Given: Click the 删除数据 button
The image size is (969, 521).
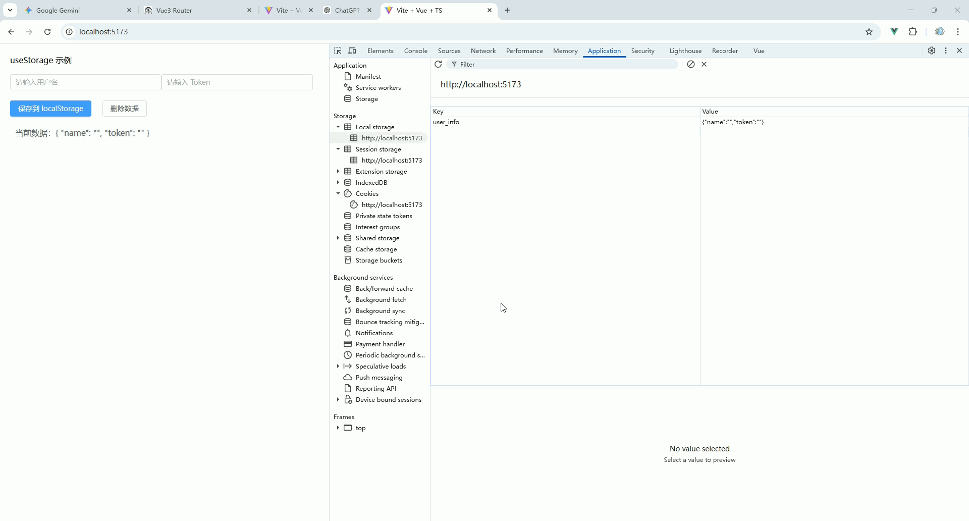Looking at the screenshot, I should pos(124,109).
